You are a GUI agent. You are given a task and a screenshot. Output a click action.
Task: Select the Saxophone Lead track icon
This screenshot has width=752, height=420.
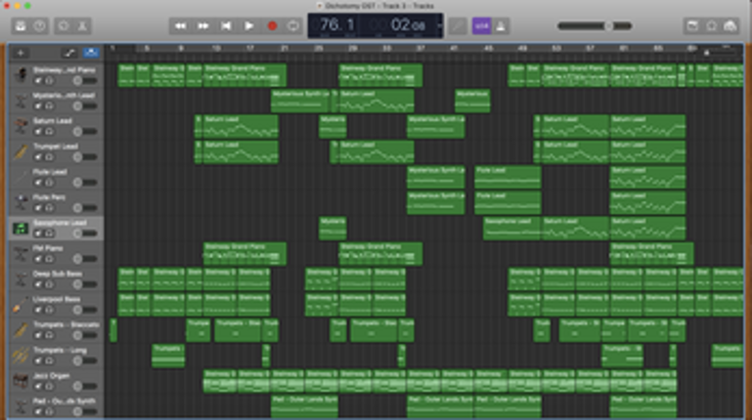(21, 228)
